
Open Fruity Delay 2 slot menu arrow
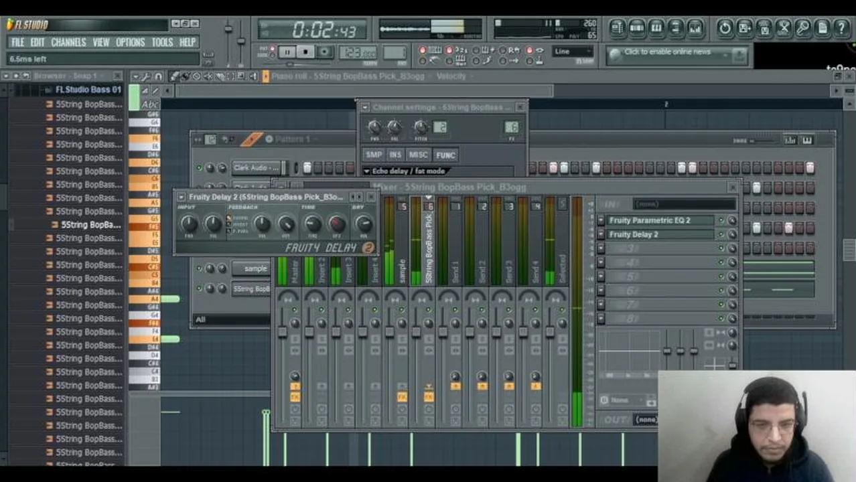[601, 234]
